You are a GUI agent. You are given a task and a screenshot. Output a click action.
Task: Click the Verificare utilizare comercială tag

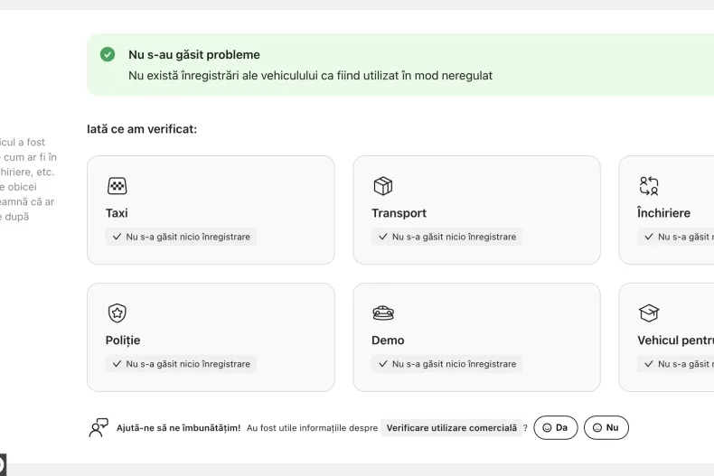click(451, 427)
